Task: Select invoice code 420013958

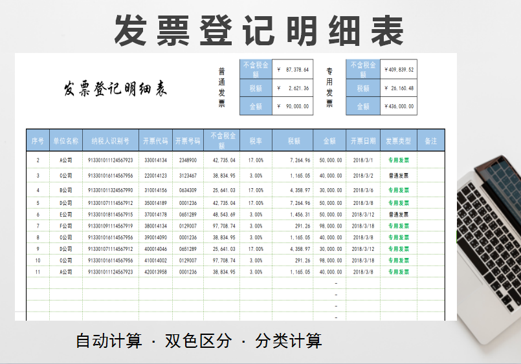Action: pyautogui.click(x=155, y=272)
